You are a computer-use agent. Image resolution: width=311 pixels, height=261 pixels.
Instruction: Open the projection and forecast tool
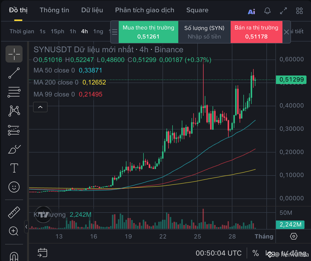point(14,130)
